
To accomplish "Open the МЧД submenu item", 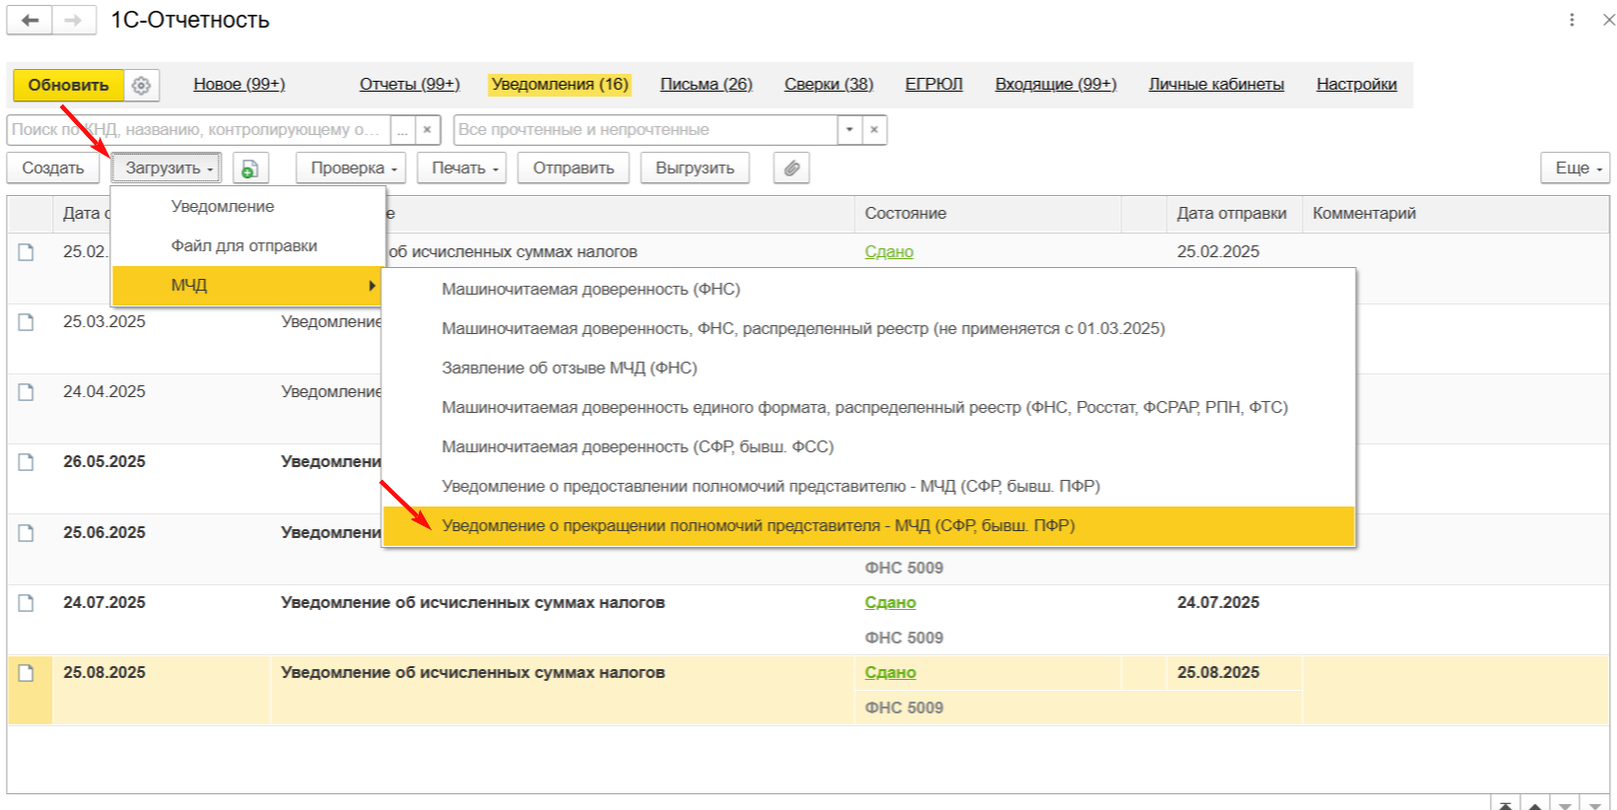I will click(x=247, y=286).
